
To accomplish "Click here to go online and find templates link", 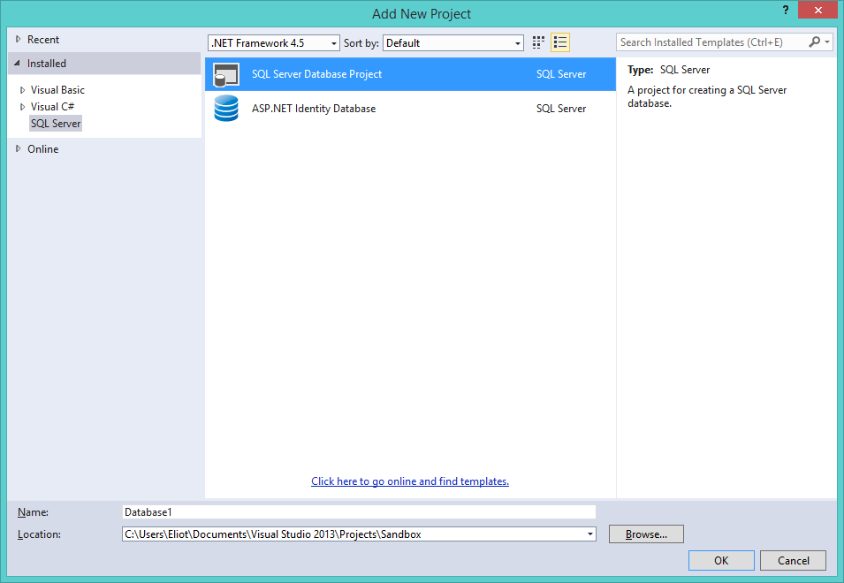I will [410, 481].
